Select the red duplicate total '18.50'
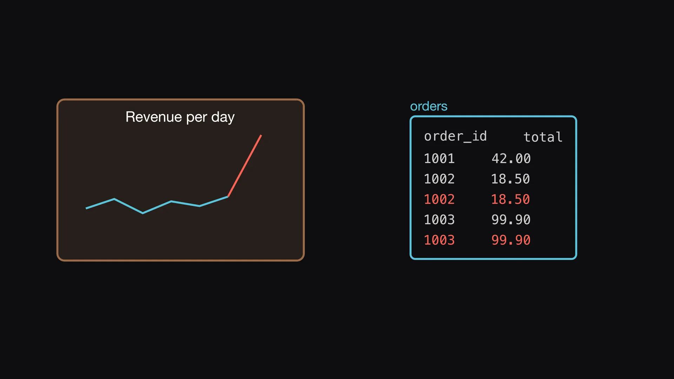 (x=510, y=199)
